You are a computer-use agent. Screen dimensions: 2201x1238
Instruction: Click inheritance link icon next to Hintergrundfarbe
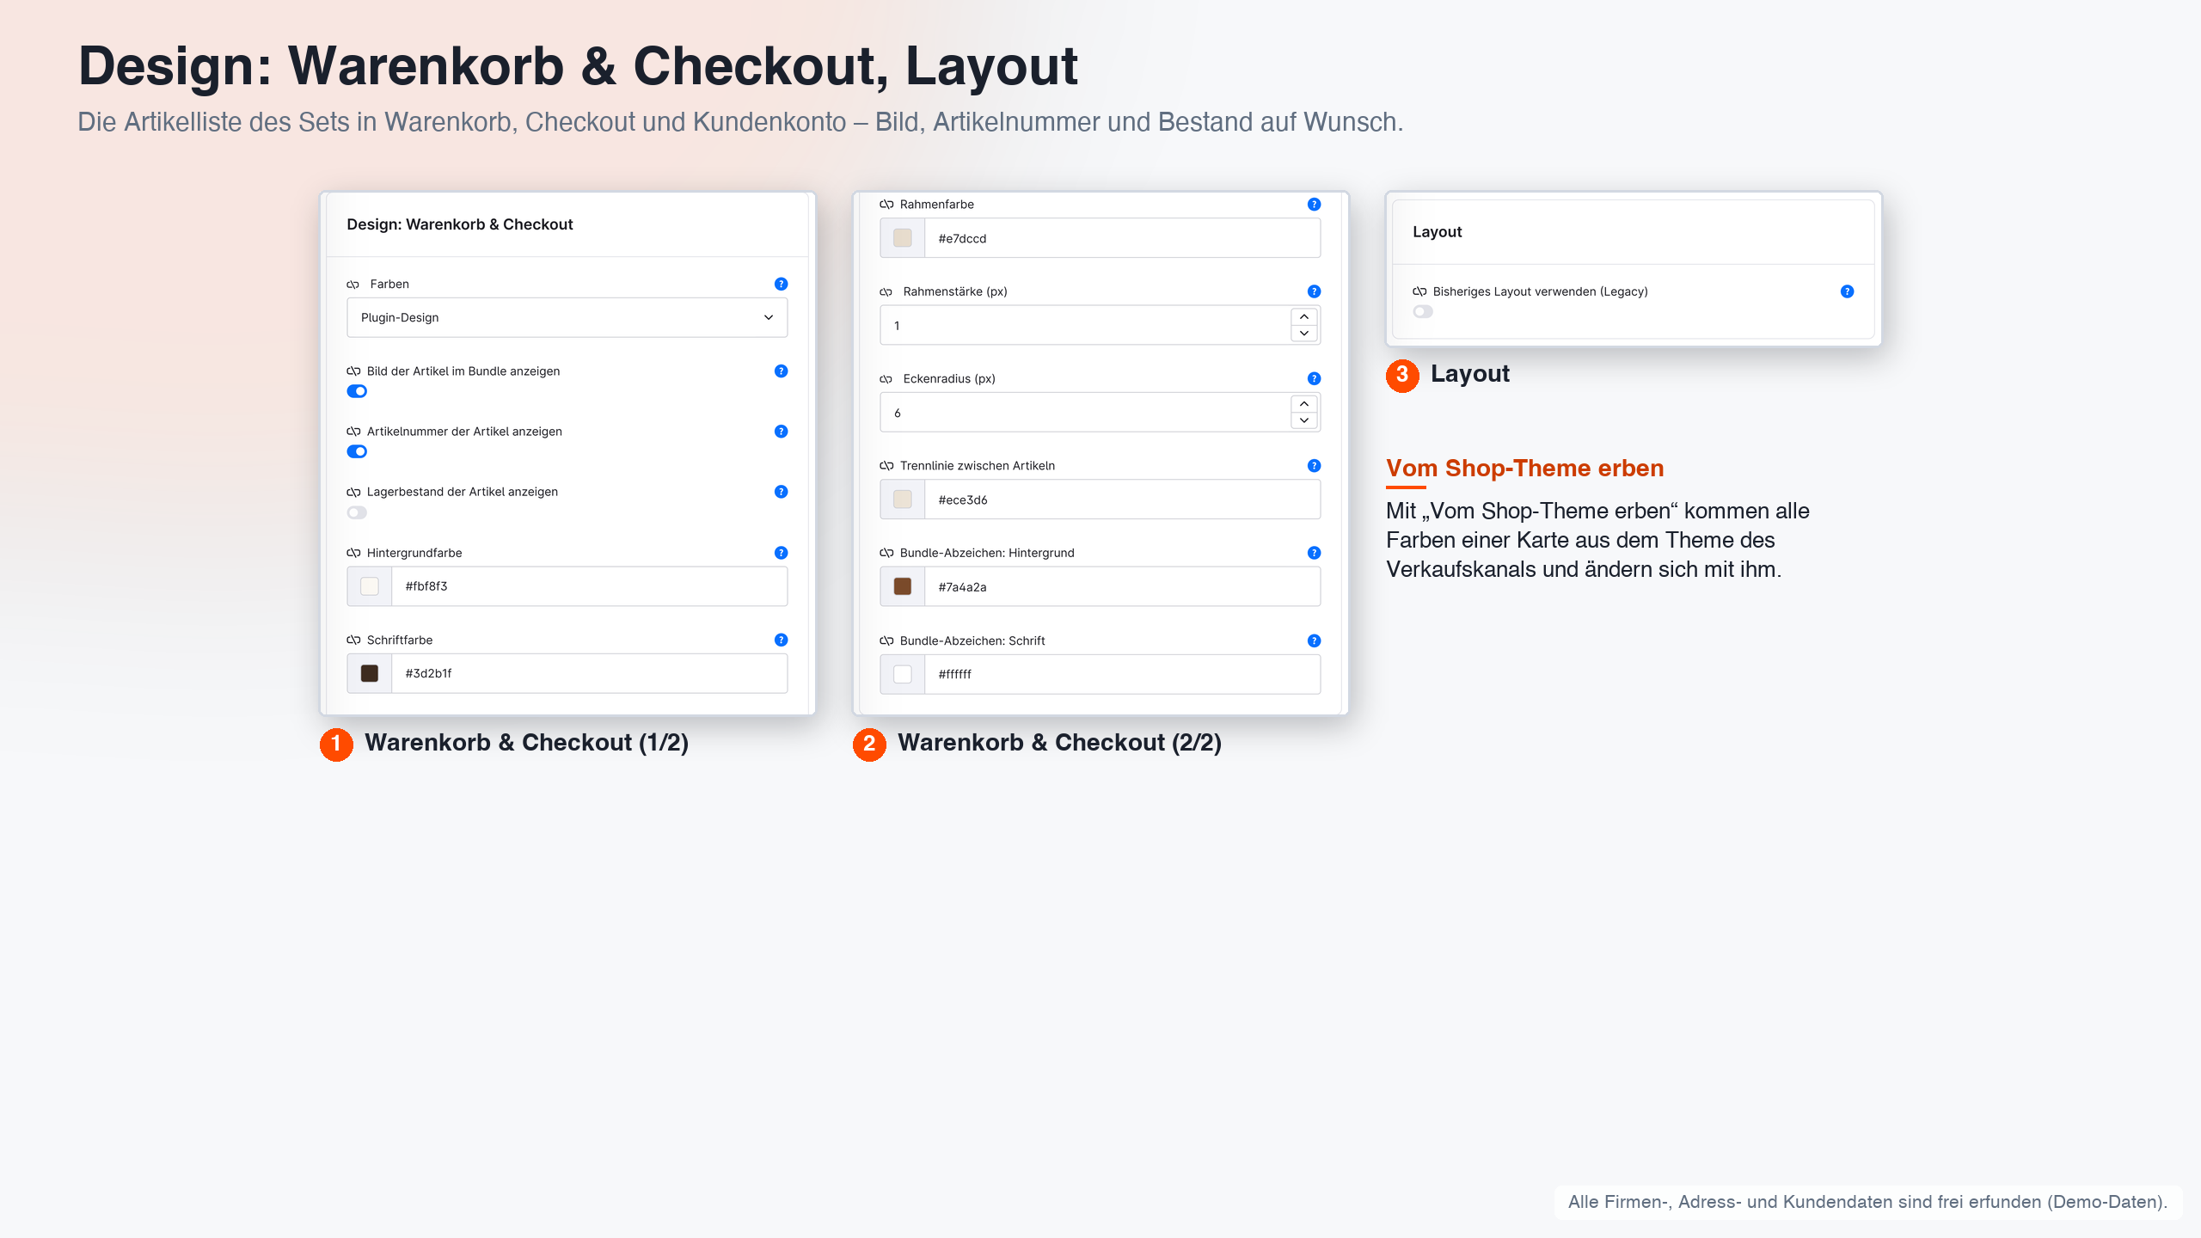(353, 553)
